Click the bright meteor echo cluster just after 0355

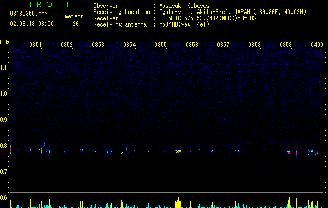pos(178,151)
